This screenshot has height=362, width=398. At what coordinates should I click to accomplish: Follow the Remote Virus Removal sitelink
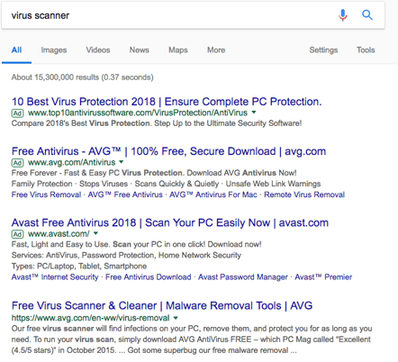[x=304, y=195]
